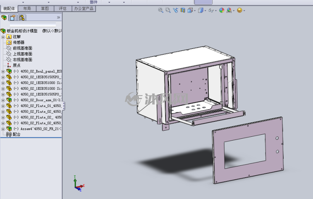Open Edit Appearance color ball icon
Viewport: 313px width, 199px height.
221,10
